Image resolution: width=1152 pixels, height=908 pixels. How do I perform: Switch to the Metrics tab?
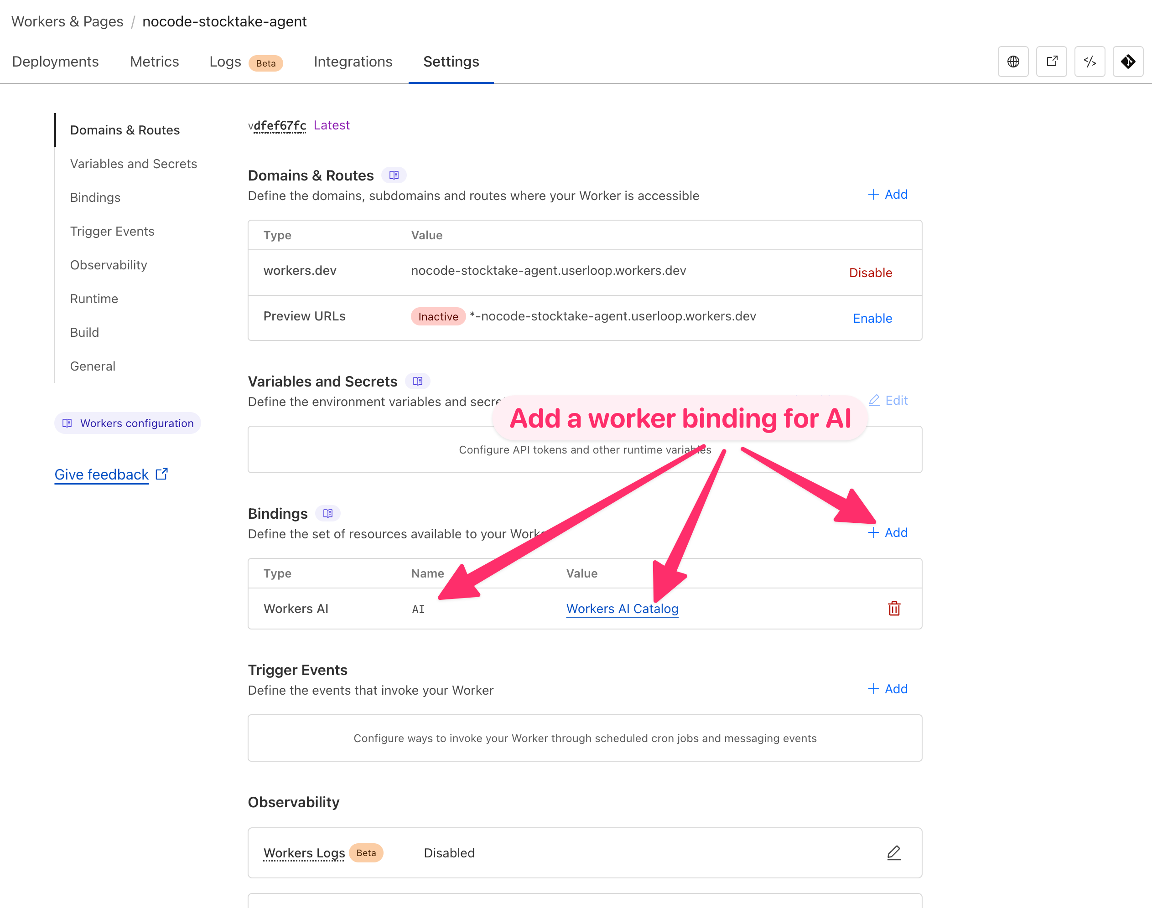tap(154, 62)
